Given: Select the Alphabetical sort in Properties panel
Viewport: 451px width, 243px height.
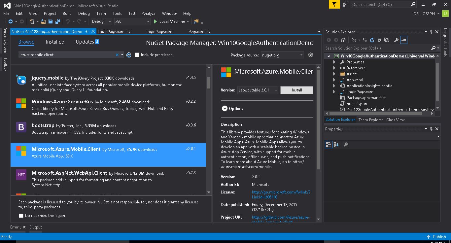Looking at the screenshot, I should 336,145.
